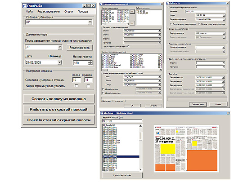Image resolution: width=243 pixels, height=182 pixels.
Task: Enable the author deadline checkbox
Action: 103,89
